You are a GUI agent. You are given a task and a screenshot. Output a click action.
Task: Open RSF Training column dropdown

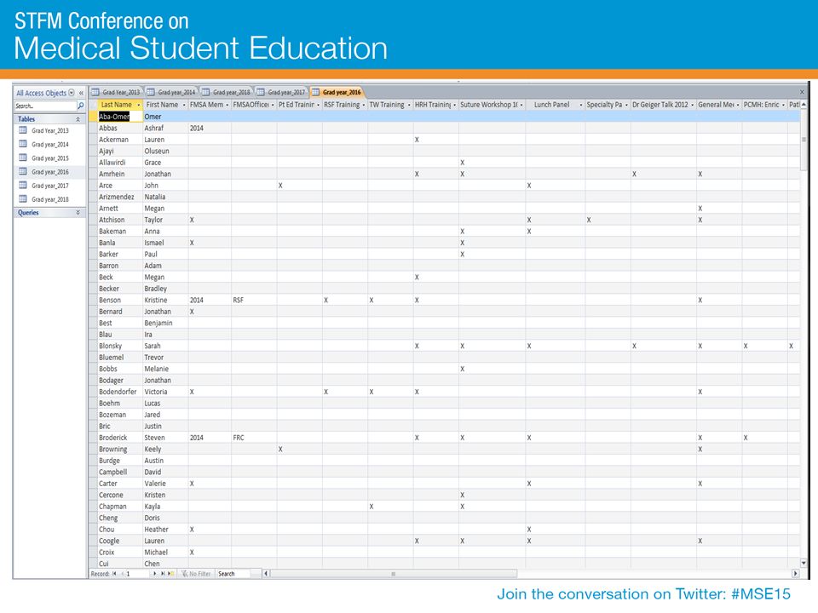tap(364, 106)
